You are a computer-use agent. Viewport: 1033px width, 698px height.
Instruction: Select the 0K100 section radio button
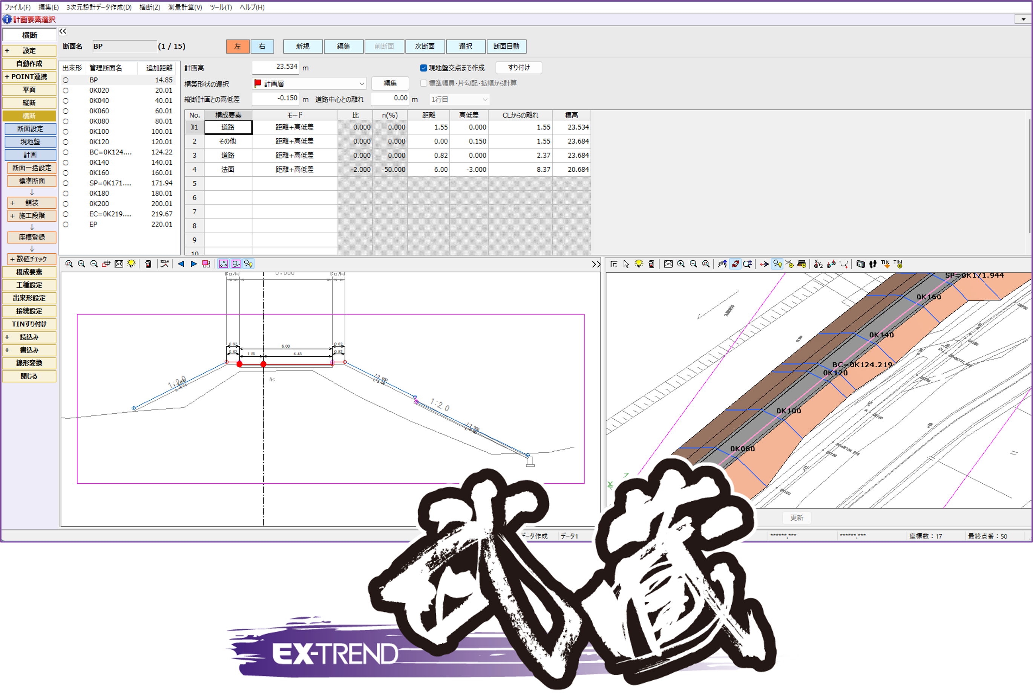click(66, 132)
